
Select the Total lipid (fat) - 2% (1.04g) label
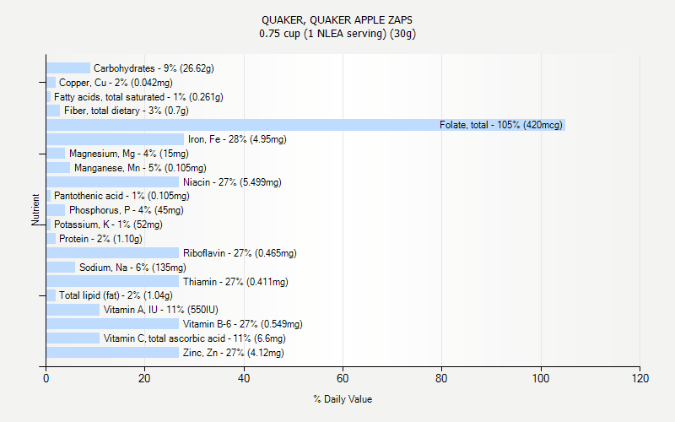point(116,295)
